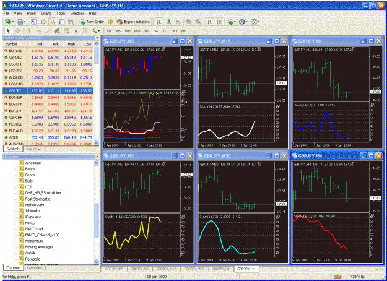
Task: Switch timeframe to M15 in periodicity bar
Action: [x=128, y=31]
